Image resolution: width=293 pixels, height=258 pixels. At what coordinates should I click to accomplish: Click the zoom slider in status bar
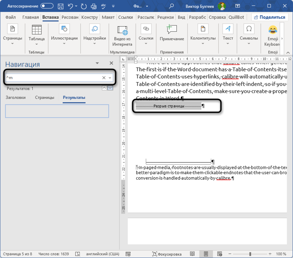(250, 254)
